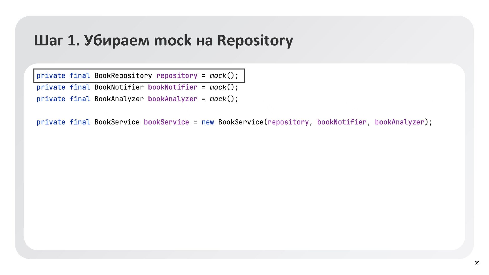Click the 'bookNotifier' constructor argument

(342, 122)
